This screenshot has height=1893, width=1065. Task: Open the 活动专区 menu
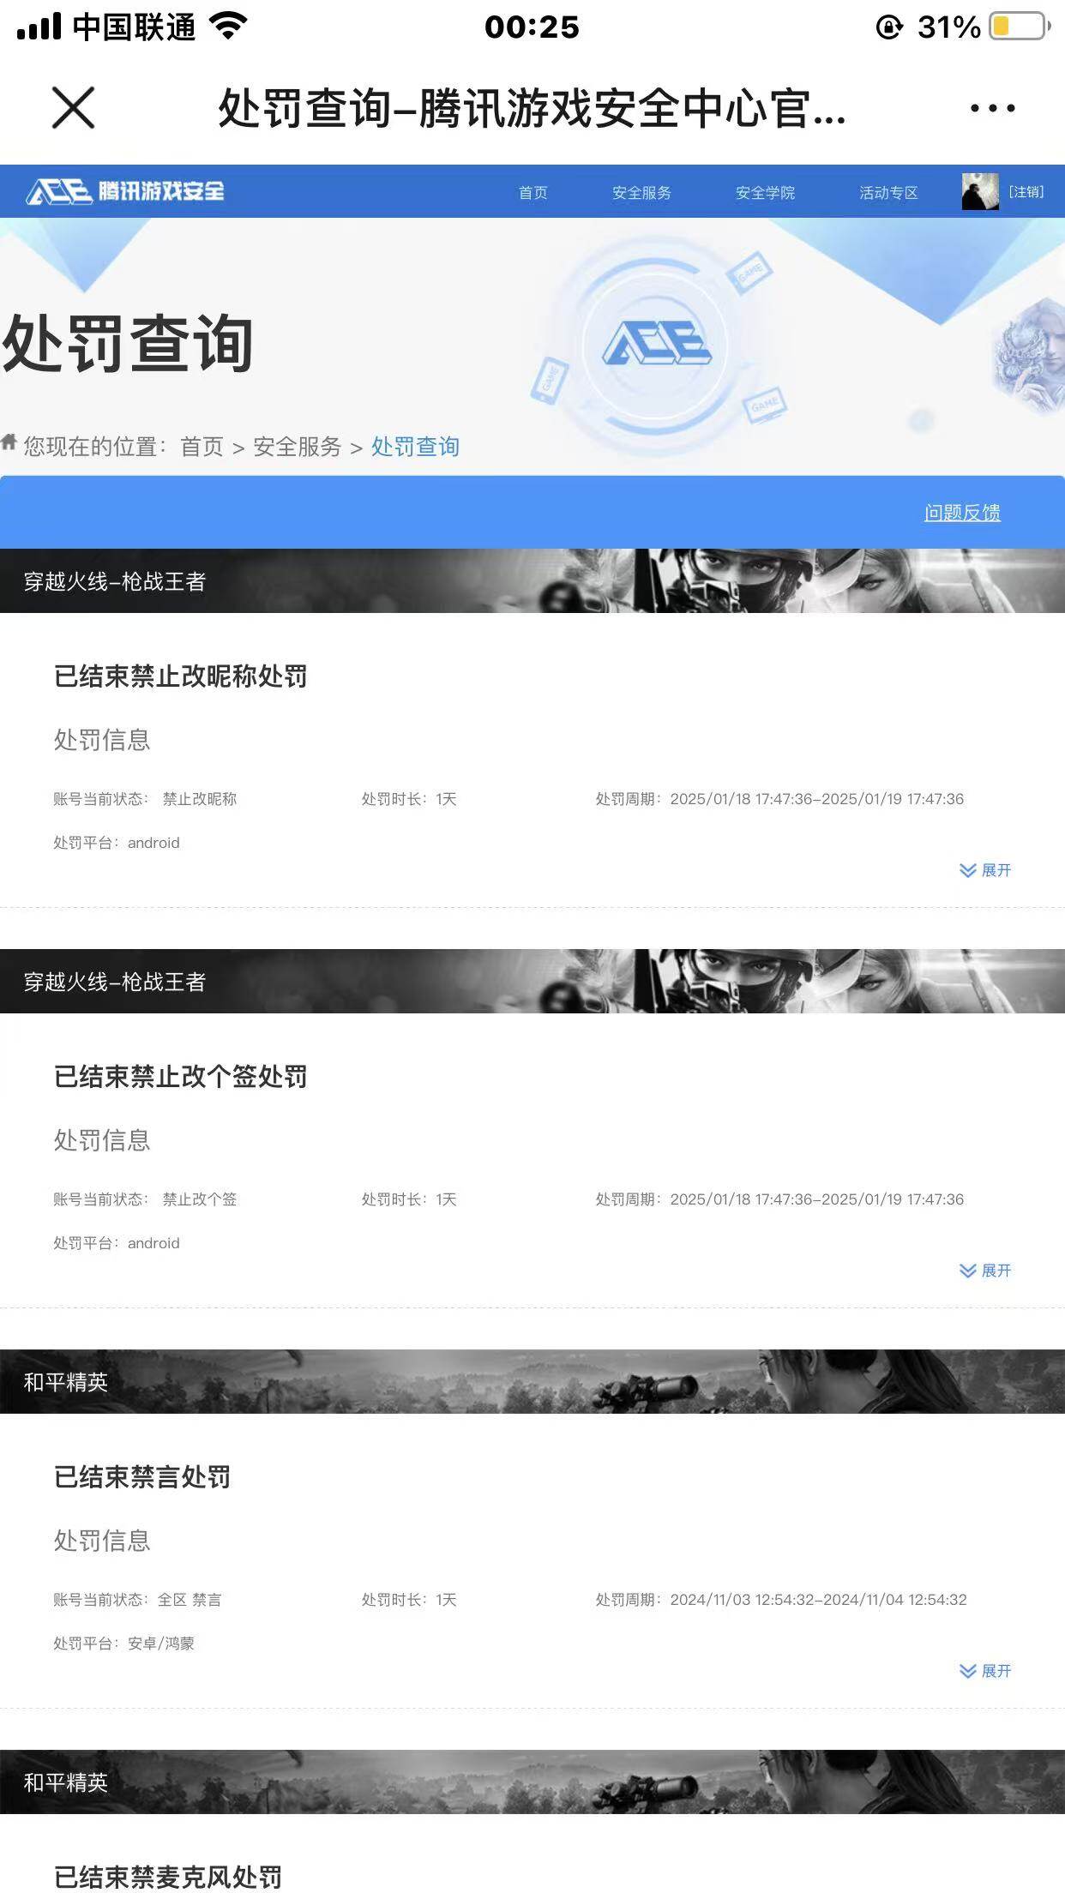[x=888, y=192]
